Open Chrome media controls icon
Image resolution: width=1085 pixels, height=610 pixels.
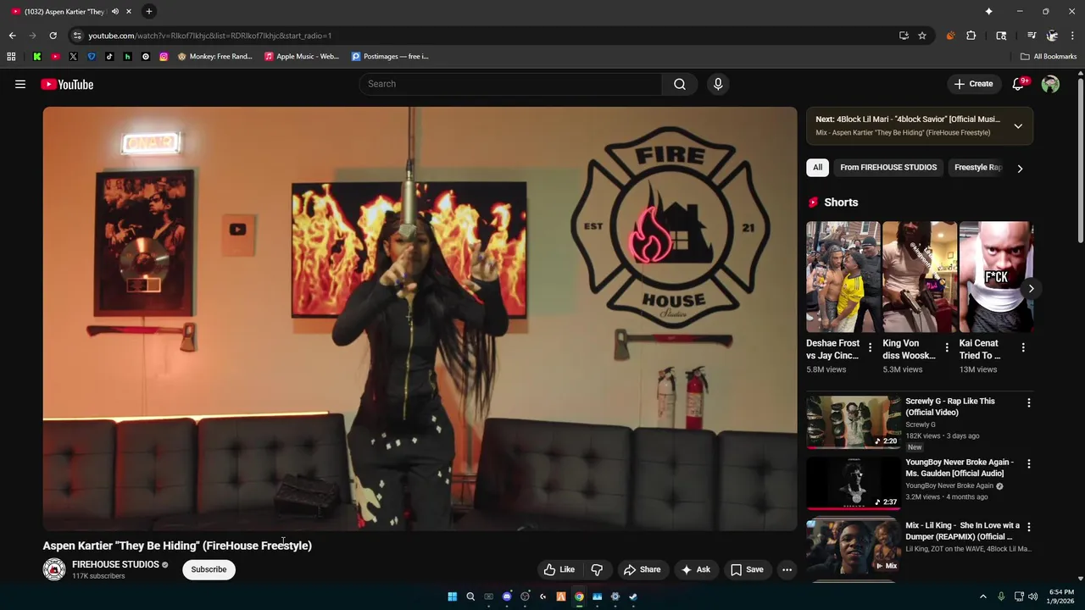point(1032,36)
